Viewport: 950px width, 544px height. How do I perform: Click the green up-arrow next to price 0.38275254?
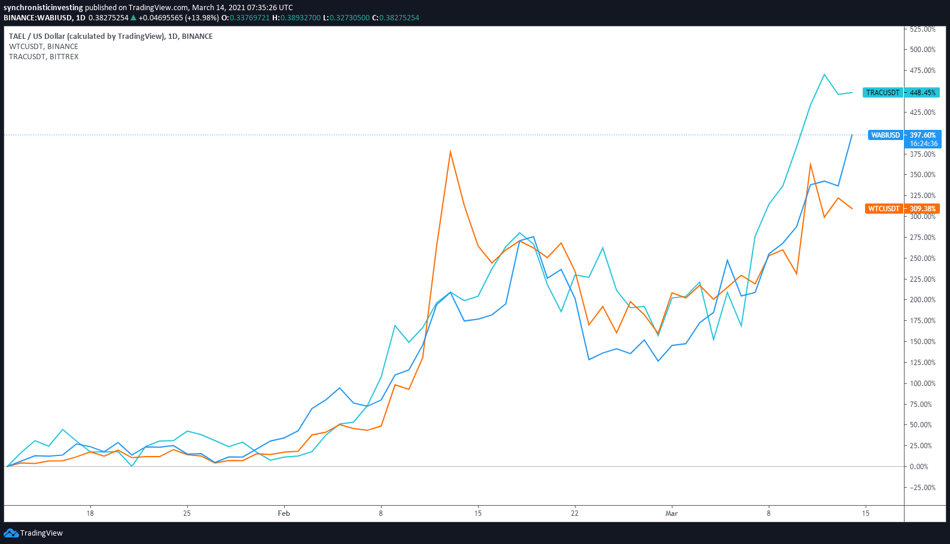133,18
